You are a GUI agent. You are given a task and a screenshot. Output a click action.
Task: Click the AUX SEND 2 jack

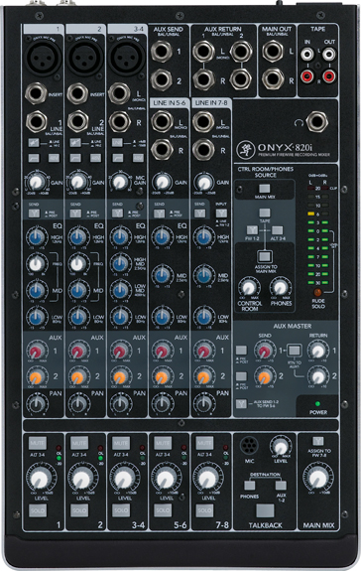(x=162, y=79)
